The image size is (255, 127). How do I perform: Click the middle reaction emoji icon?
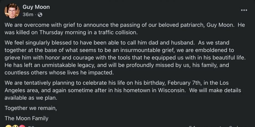15,126
